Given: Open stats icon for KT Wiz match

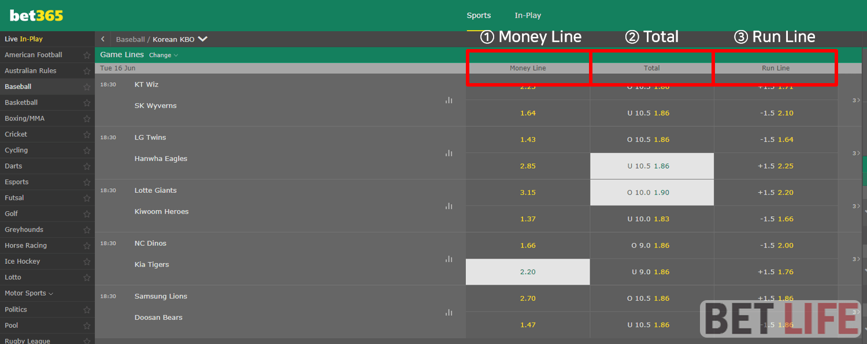Looking at the screenshot, I should click(x=449, y=100).
